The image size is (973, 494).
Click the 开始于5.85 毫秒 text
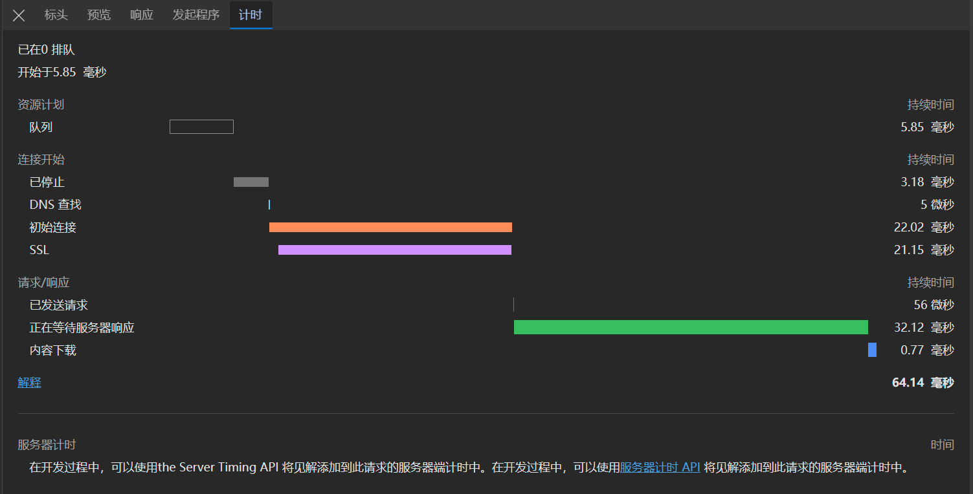tap(62, 72)
